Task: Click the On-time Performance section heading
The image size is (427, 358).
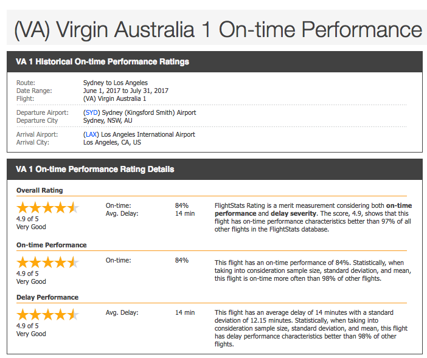Action: point(52,245)
